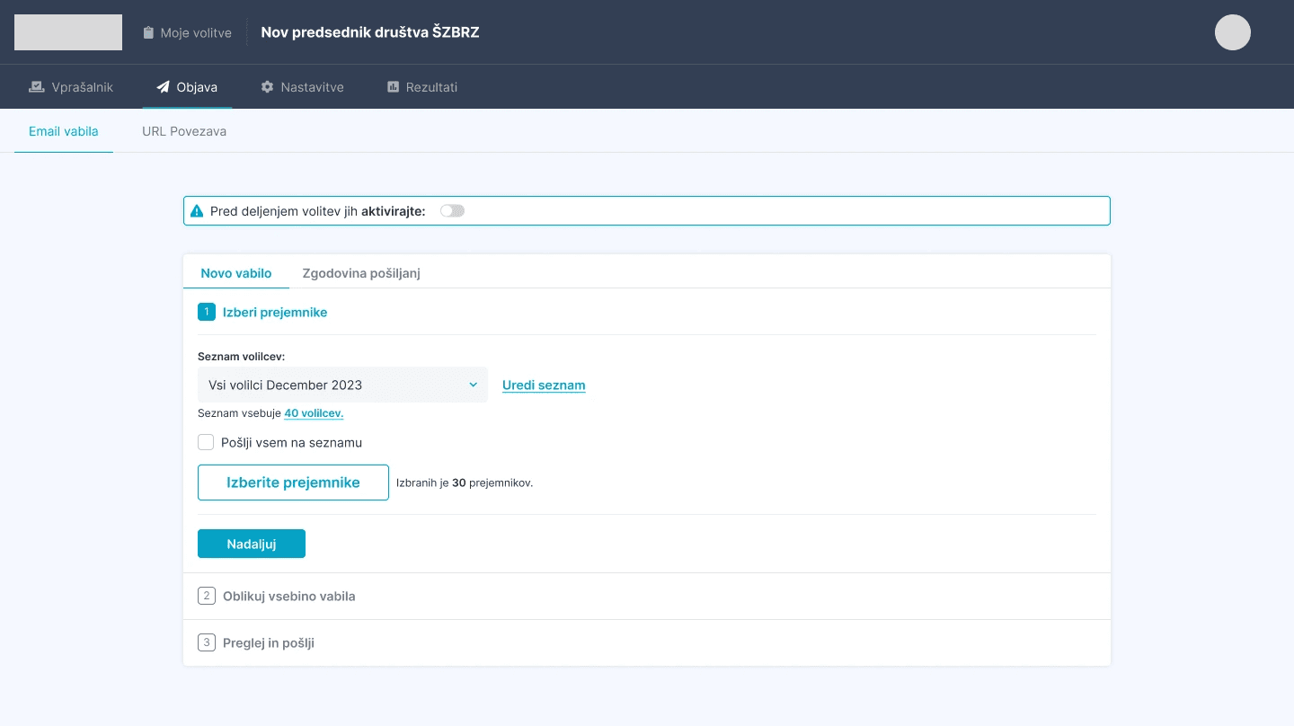Click the 40 volilcev link

coord(314,412)
